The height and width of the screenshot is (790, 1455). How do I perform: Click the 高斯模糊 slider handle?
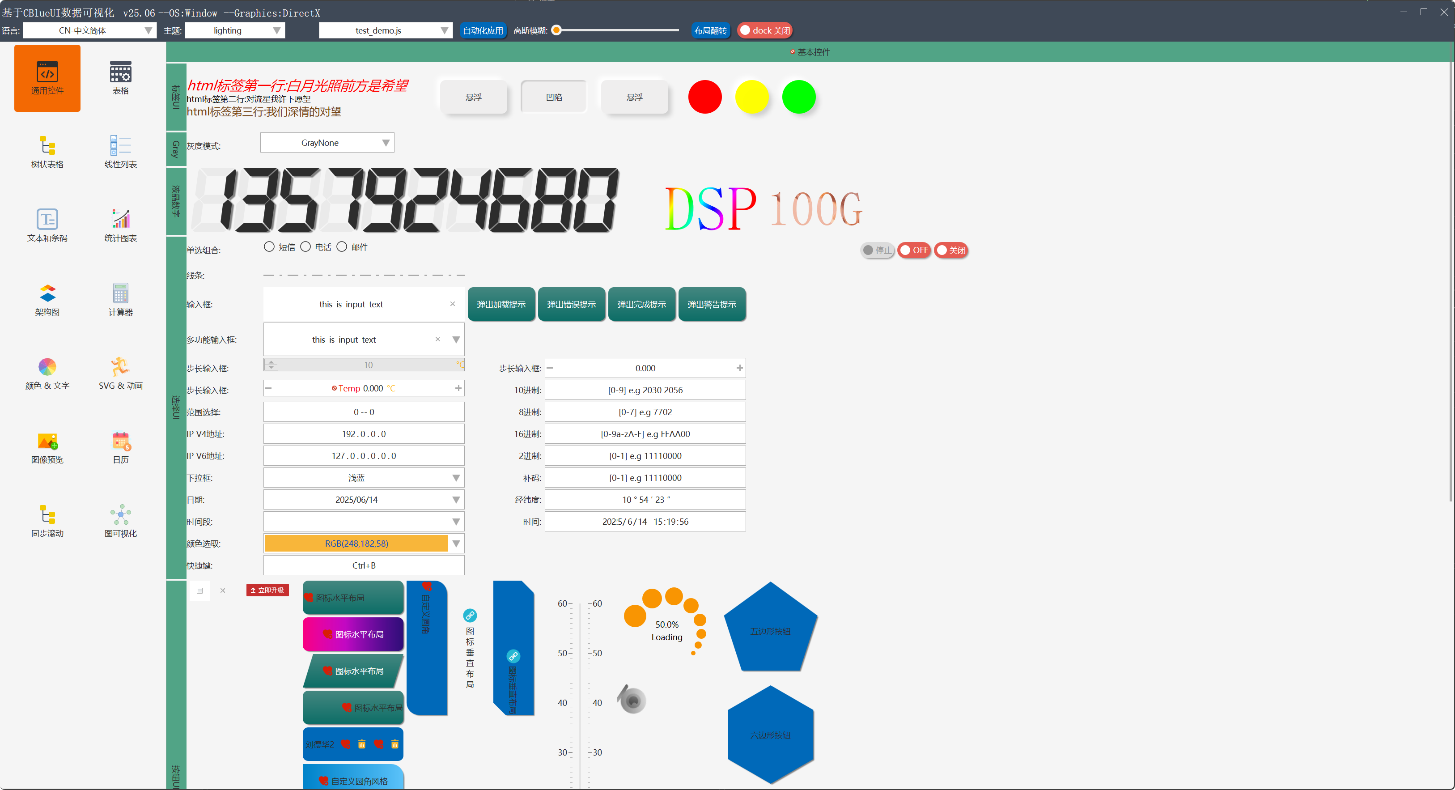click(556, 30)
